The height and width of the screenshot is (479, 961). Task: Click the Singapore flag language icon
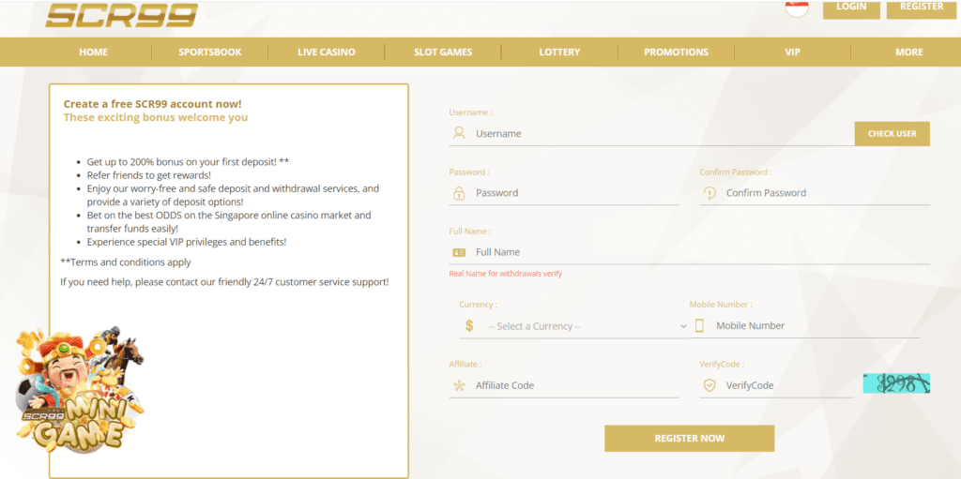point(797,7)
